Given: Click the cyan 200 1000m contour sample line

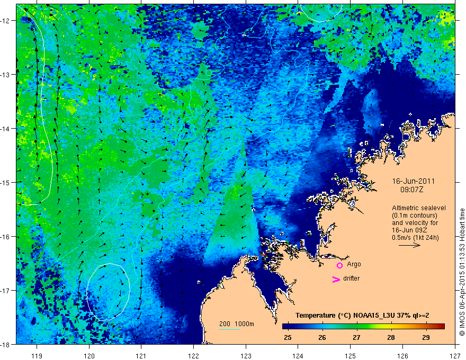Looking at the screenshot, I should tap(230, 329).
